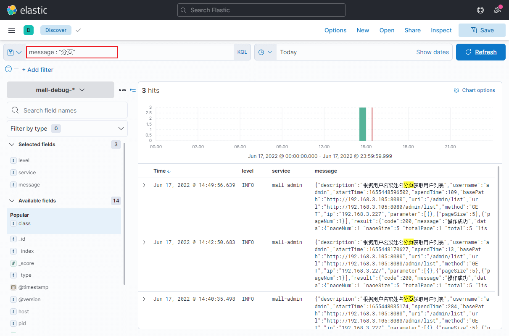Select the _index field
Viewport: 509px width, 336px height.
[26, 251]
